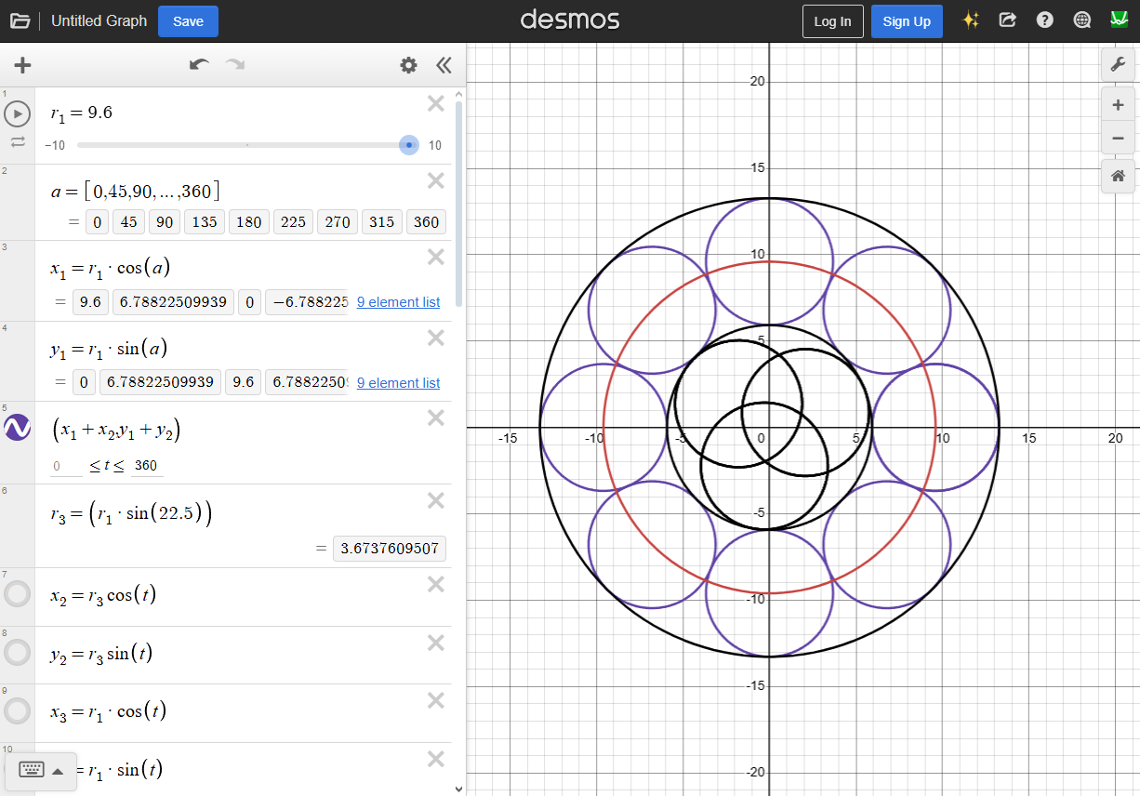Open the sparkle what's new icon
The width and height of the screenshot is (1140, 796).
coord(971,20)
